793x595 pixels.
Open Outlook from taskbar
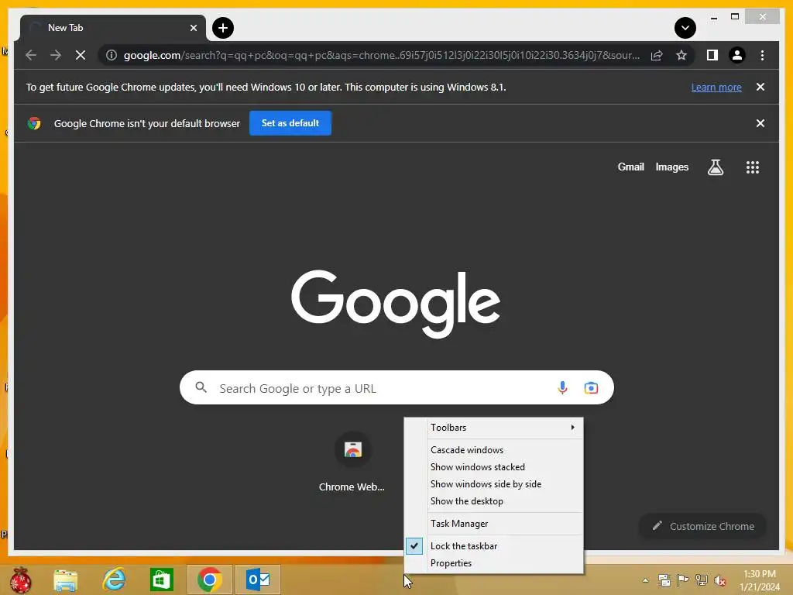point(258,580)
